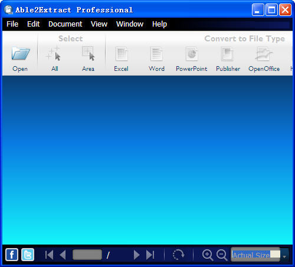Jump to the last page
295x267 pixels.
click(x=150, y=255)
